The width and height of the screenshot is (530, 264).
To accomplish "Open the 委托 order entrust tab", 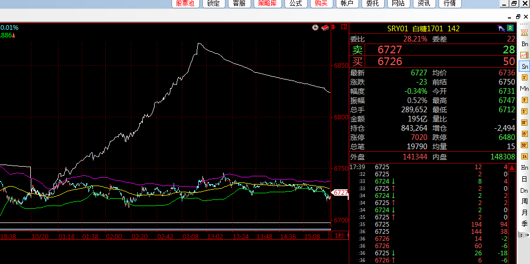I will pos(373,4).
